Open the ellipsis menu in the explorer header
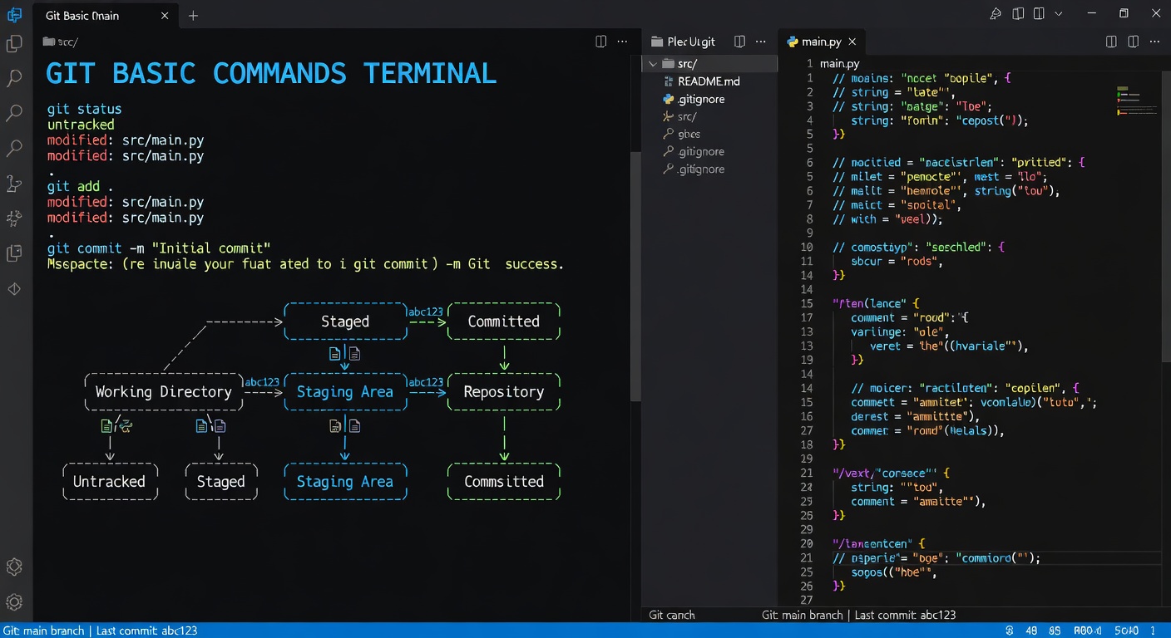The width and height of the screenshot is (1171, 638). pos(761,41)
